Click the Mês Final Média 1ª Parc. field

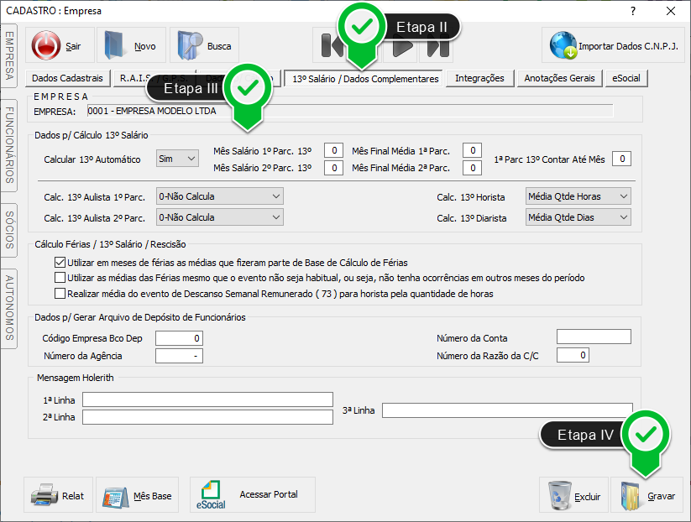(472, 151)
